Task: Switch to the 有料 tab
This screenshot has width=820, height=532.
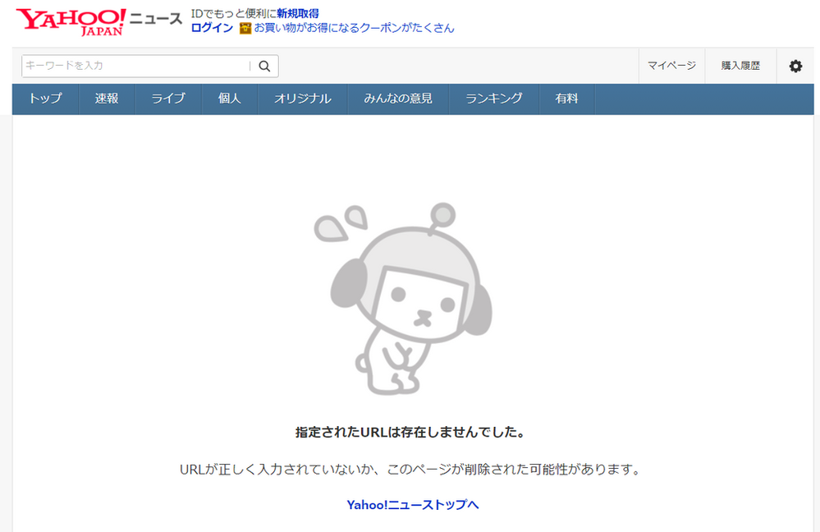Action: 567,99
